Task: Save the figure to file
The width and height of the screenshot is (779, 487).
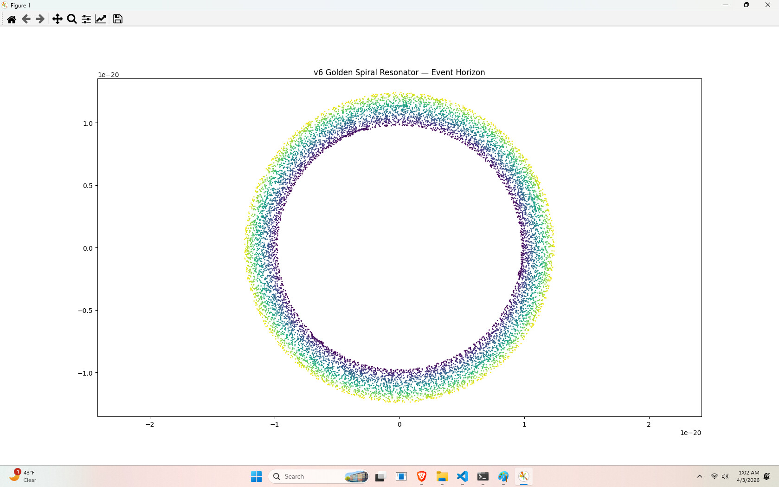Action: pyautogui.click(x=118, y=19)
